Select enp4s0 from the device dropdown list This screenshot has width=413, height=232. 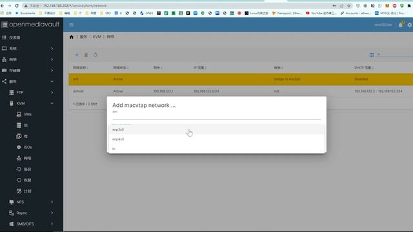[x=217, y=139]
